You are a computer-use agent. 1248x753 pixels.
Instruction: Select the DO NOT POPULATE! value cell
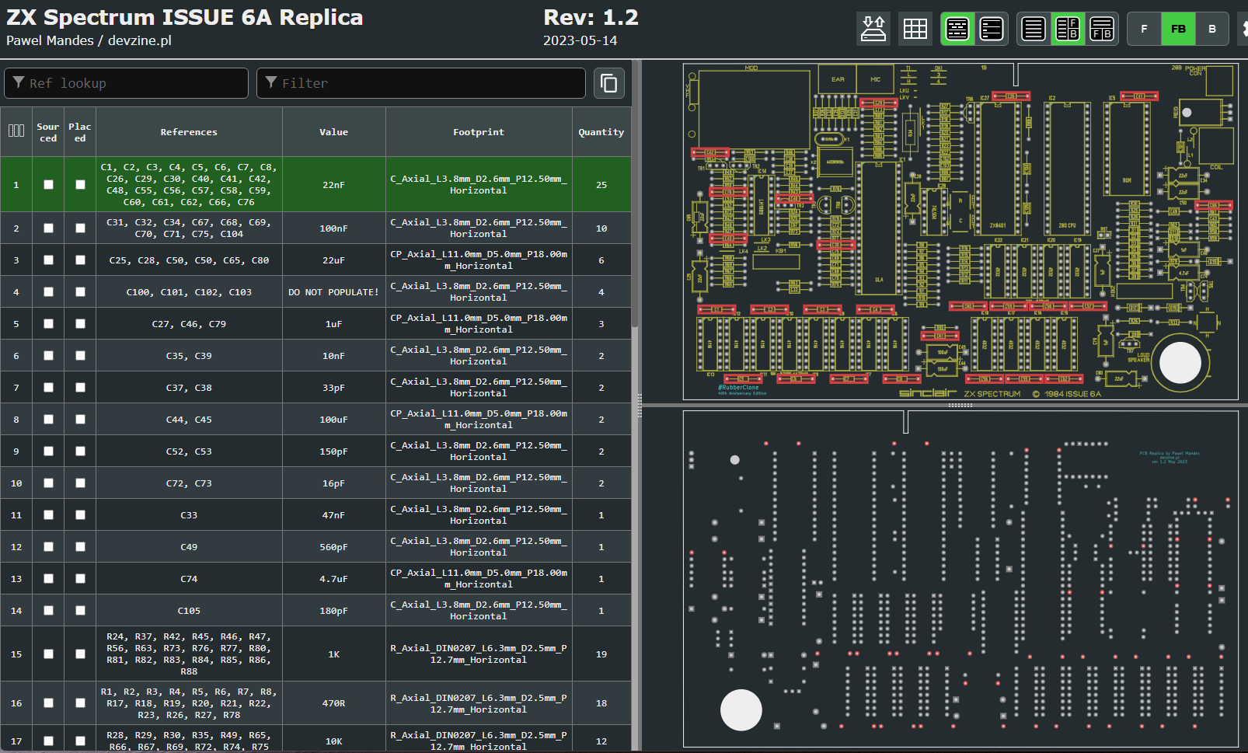(x=334, y=291)
